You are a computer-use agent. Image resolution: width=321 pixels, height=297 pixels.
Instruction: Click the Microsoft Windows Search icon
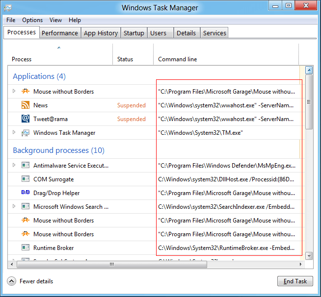[26, 206]
